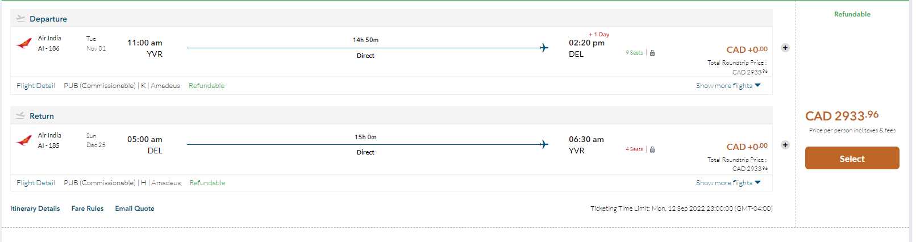Image resolution: width=916 pixels, height=242 pixels.
Task: Click the baggage icon on the departure flight
Action: (652, 53)
